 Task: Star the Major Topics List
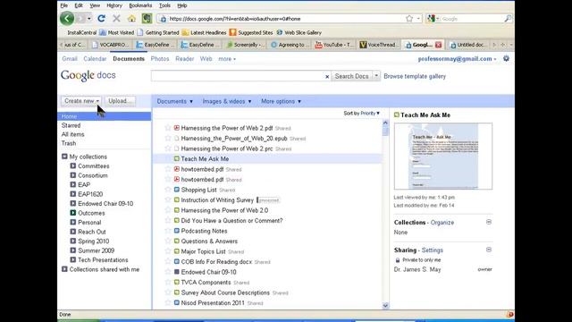pyautogui.click(x=168, y=251)
